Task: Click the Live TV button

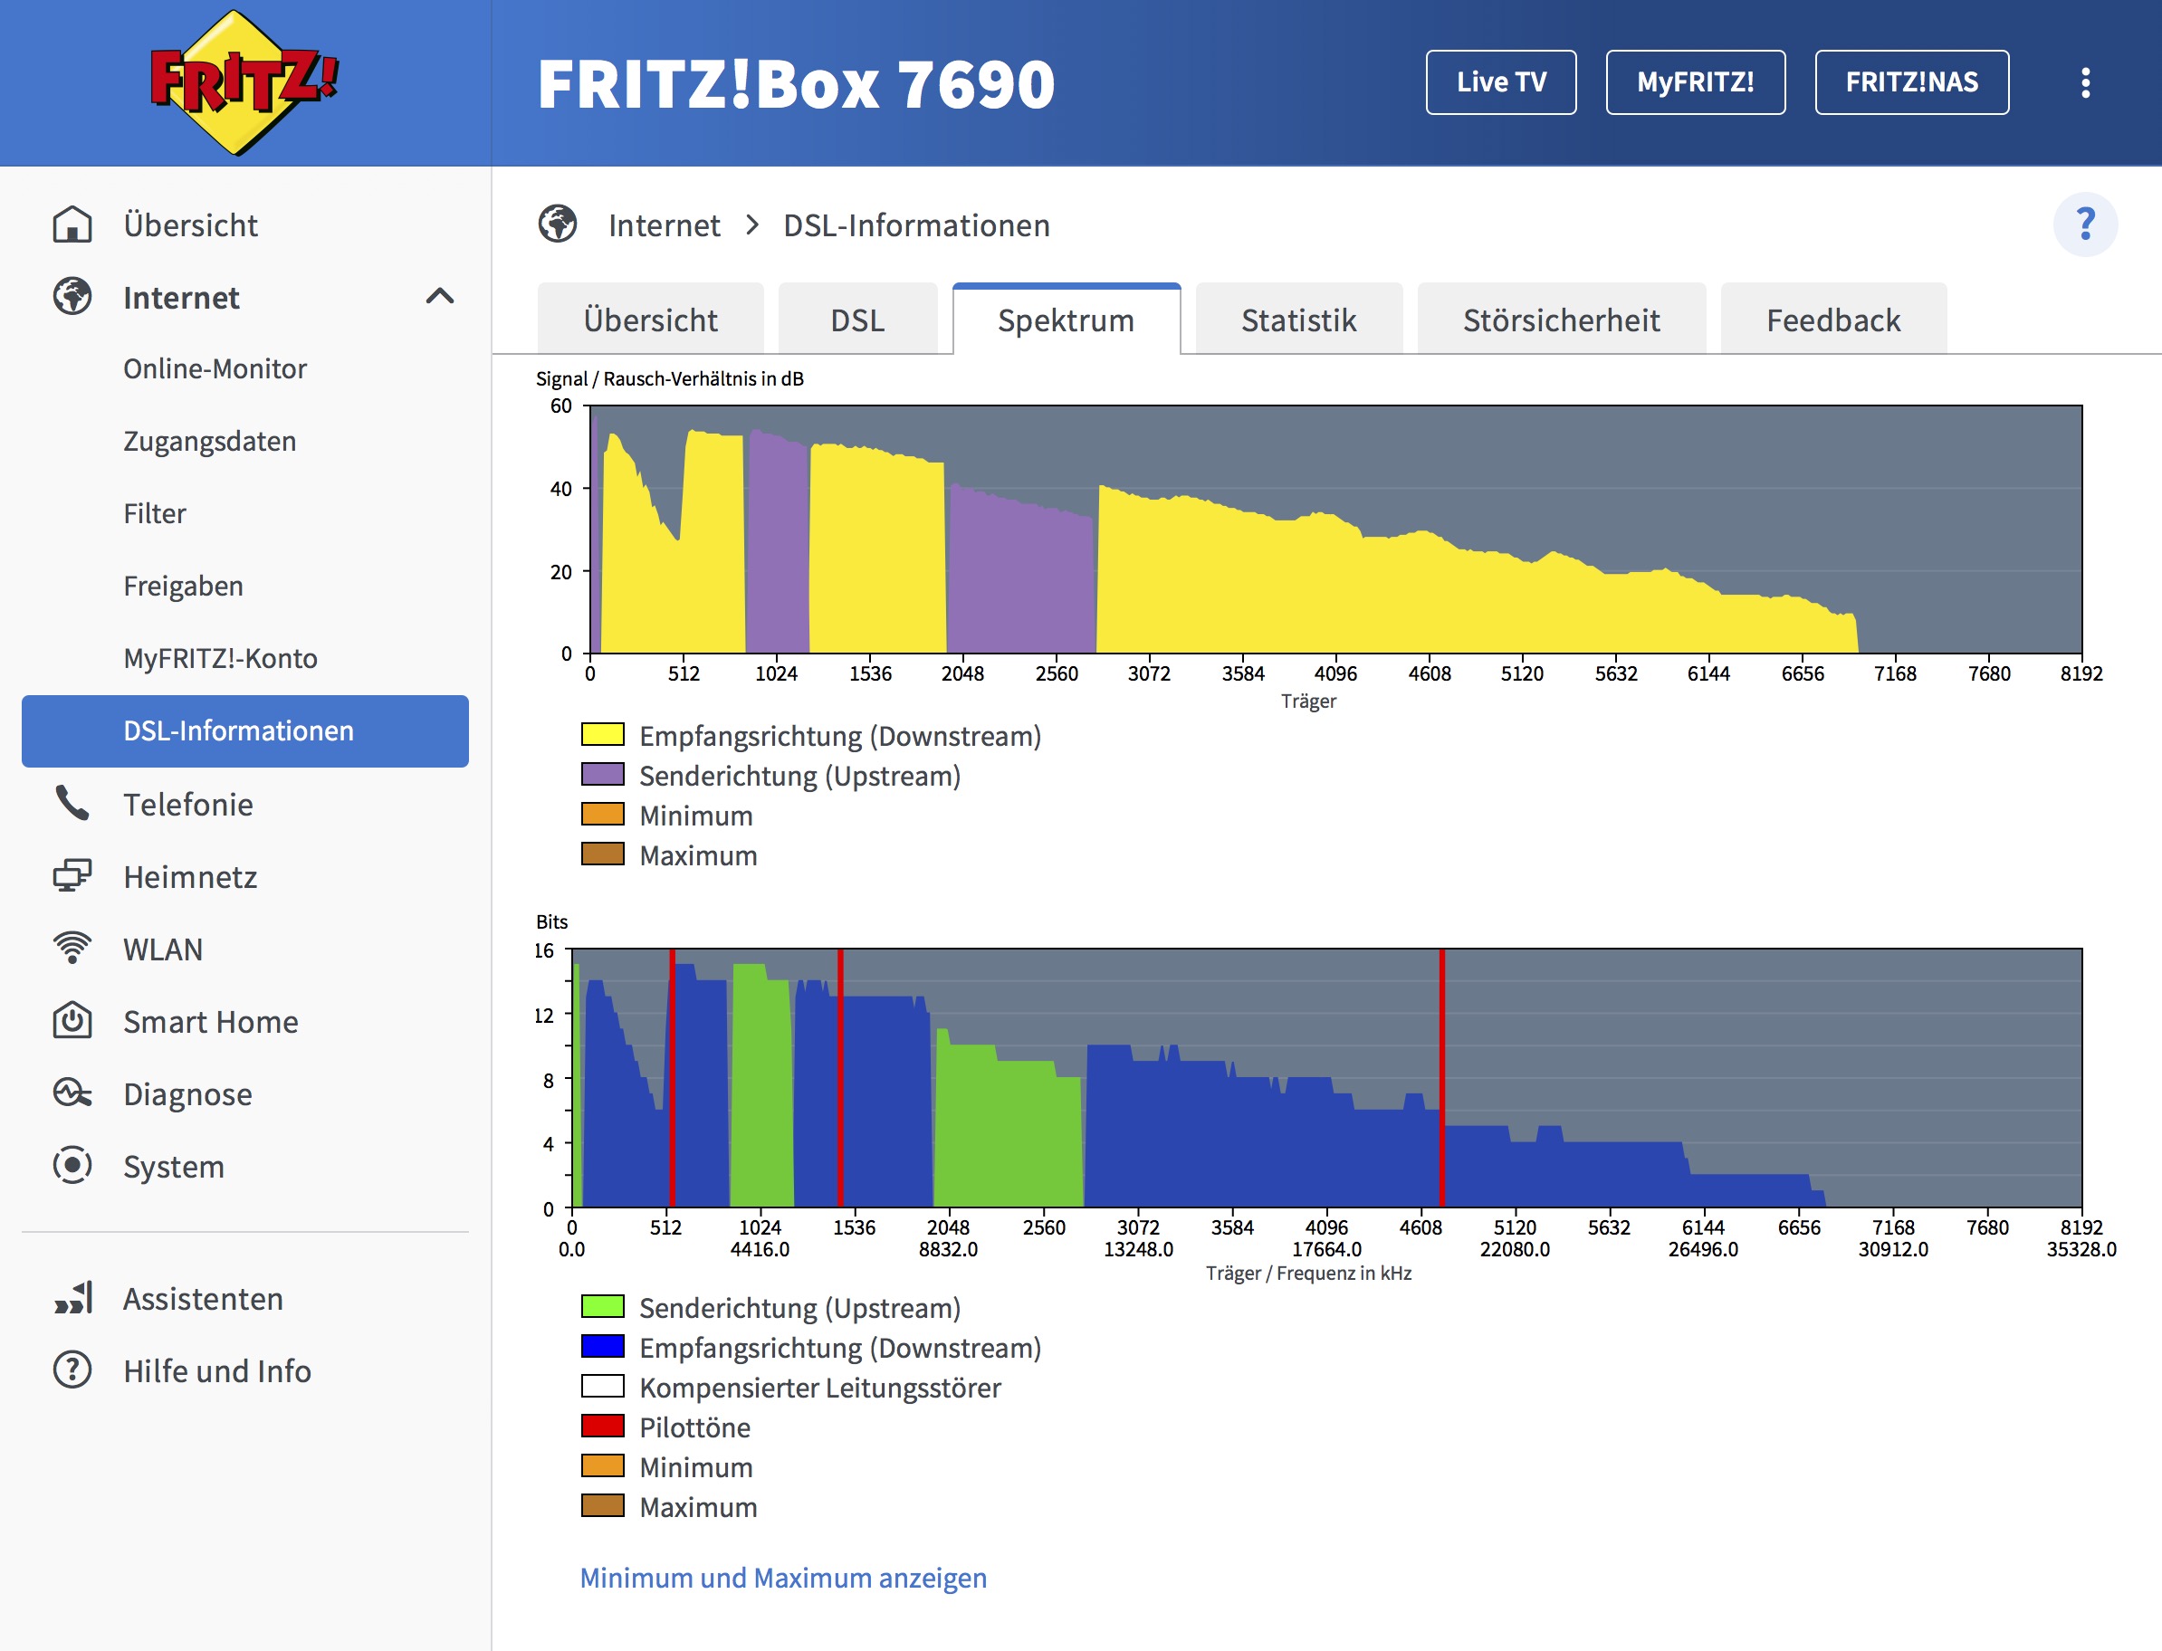Action: [x=1500, y=82]
